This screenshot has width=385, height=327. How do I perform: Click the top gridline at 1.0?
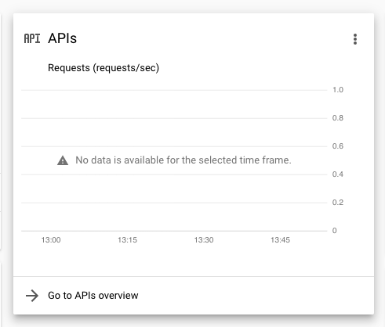(174, 90)
